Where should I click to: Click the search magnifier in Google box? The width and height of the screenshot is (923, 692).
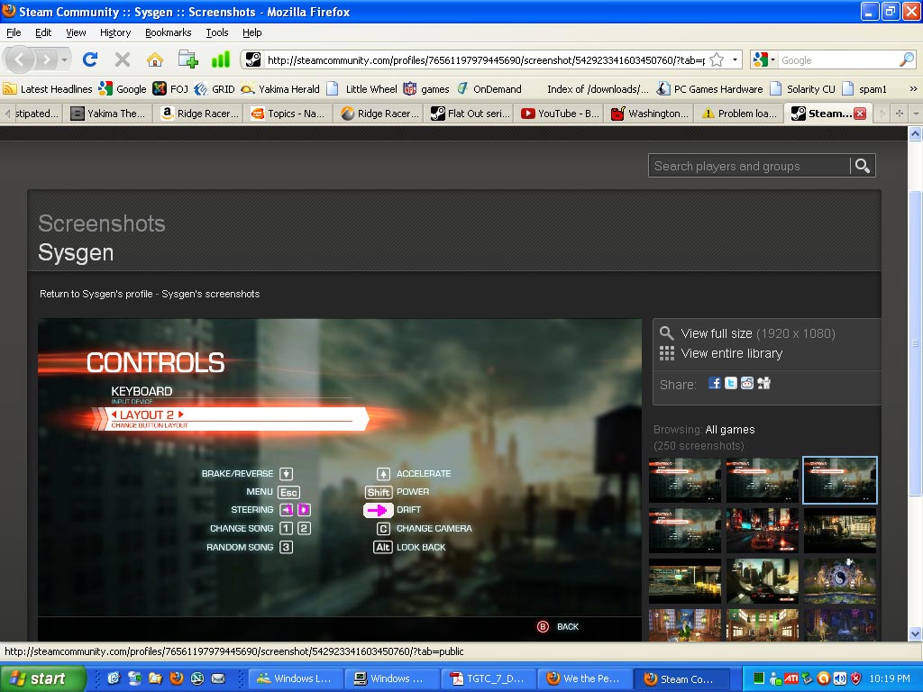[907, 60]
